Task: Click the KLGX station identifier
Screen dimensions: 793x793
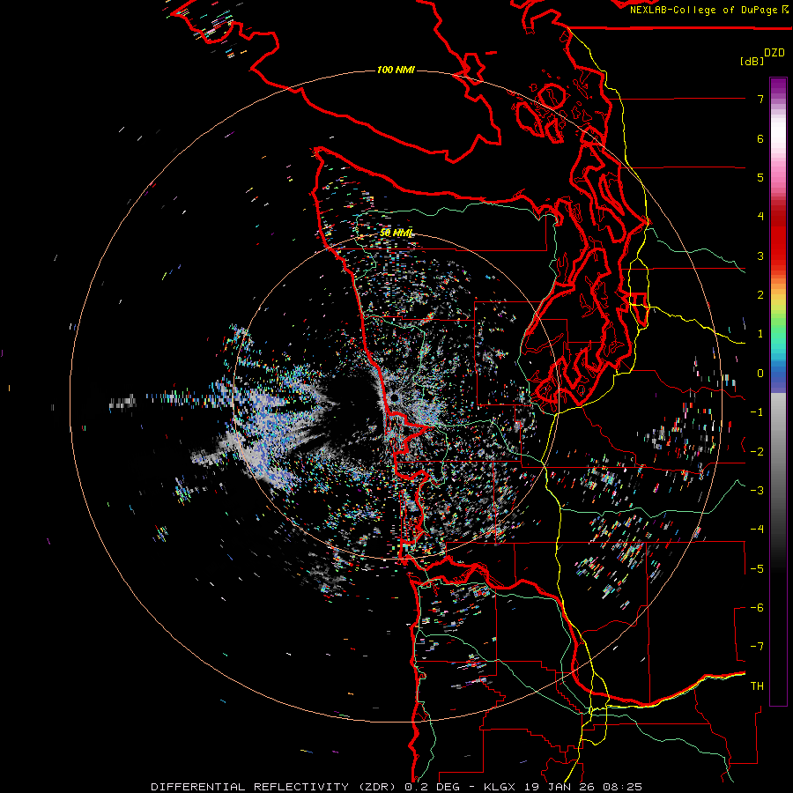Action: coord(500,787)
